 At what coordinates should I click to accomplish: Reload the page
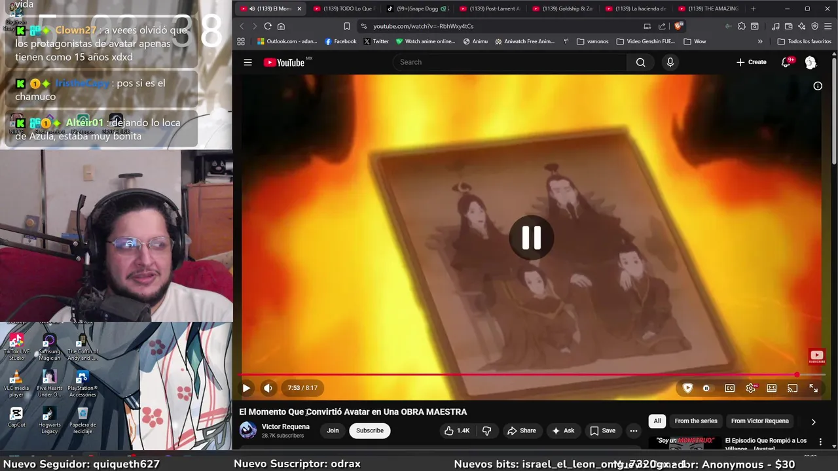point(268,26)
